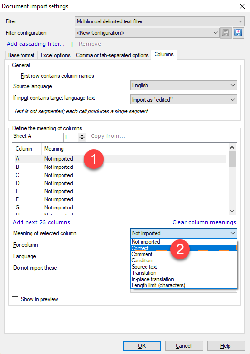Confirm with the OK button
This screenshot has height=354, width=250.
pos(142,345)
